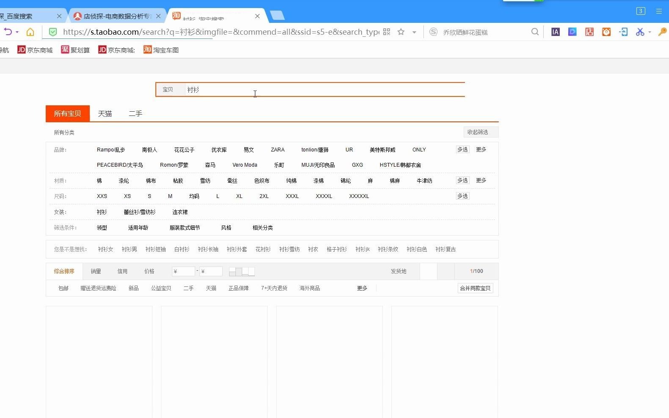669x418 pixels.
Task: Enable size multi-select 多选 button
Action: click(x=462, y=196)
